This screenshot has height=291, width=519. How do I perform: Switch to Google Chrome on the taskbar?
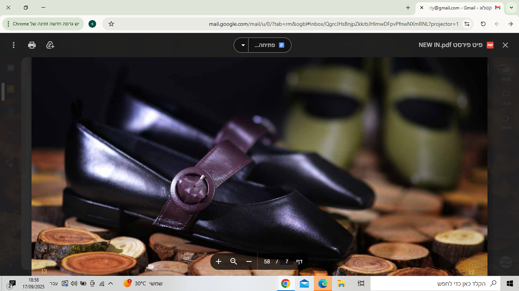[x=286, y=283]
